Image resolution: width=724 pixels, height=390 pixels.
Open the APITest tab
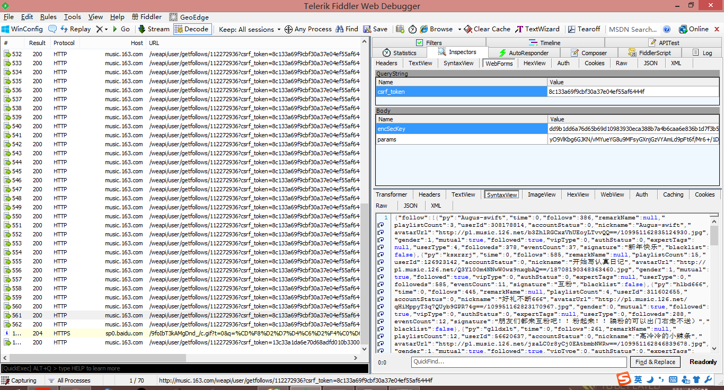pos(664,43)
